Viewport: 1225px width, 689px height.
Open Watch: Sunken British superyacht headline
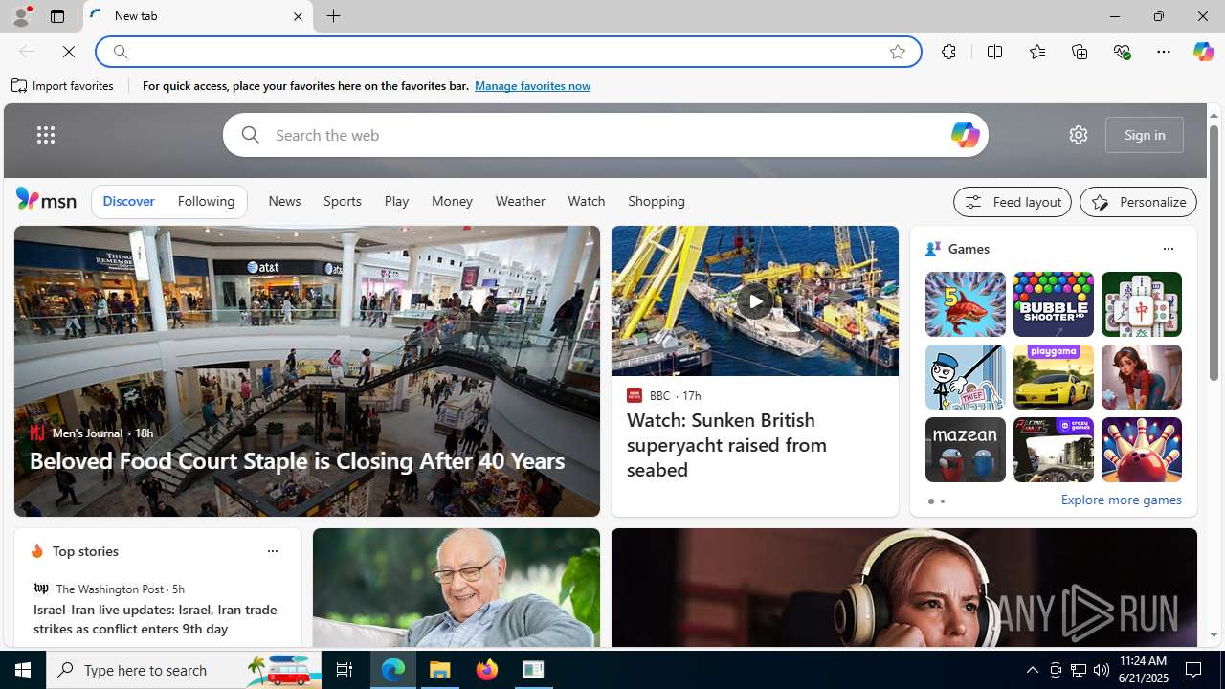(727, 445)
